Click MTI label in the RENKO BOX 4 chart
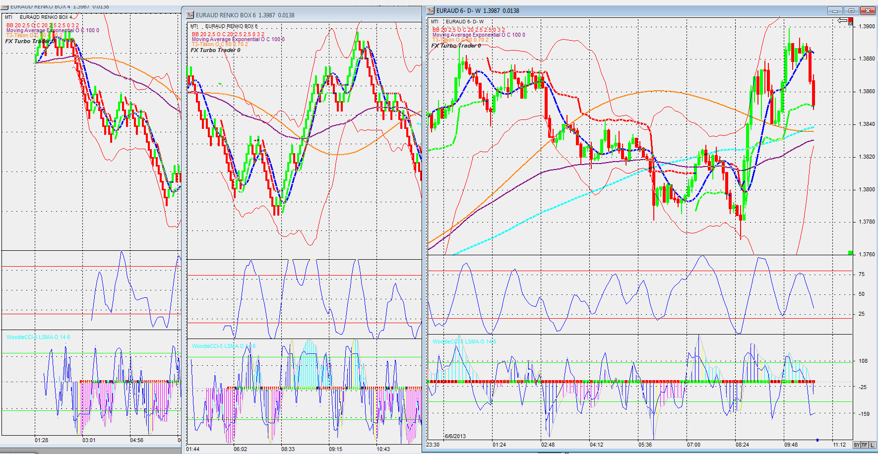 point(9,17)
